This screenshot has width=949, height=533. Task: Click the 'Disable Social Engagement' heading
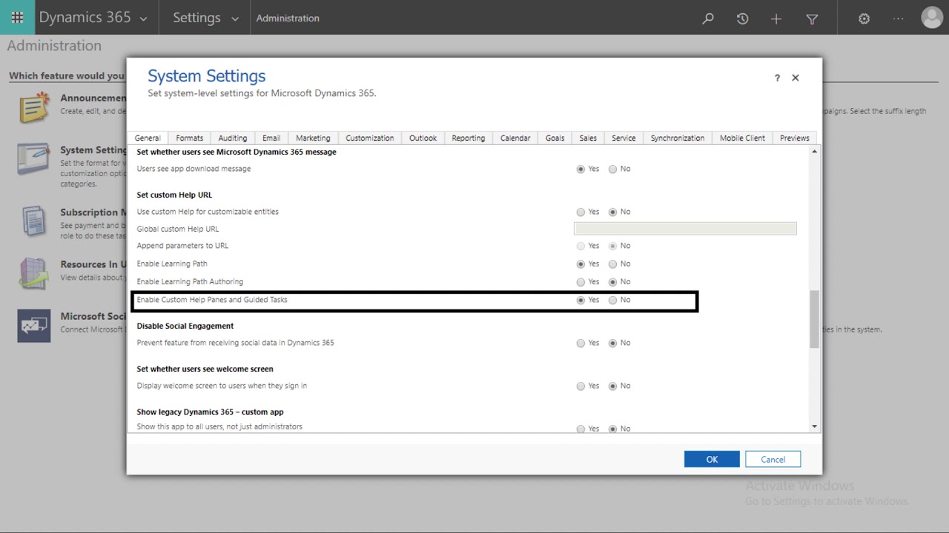(185, 326)
